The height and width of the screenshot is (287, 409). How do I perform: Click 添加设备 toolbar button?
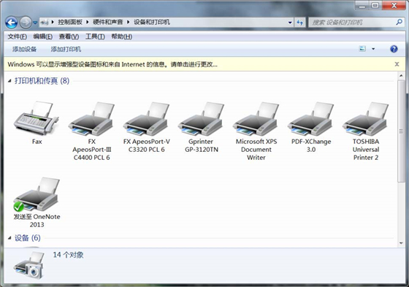[25, 49]
